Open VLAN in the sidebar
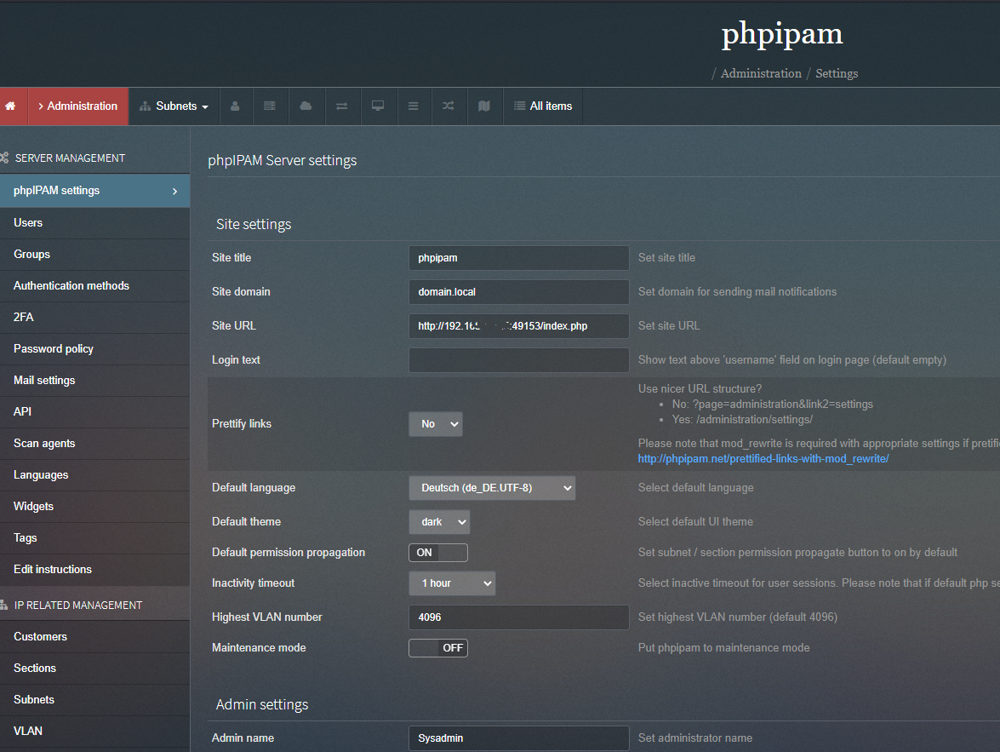 [x=95, y=731]
